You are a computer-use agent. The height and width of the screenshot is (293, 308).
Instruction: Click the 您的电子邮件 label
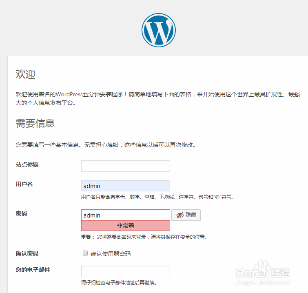point(33,270)
